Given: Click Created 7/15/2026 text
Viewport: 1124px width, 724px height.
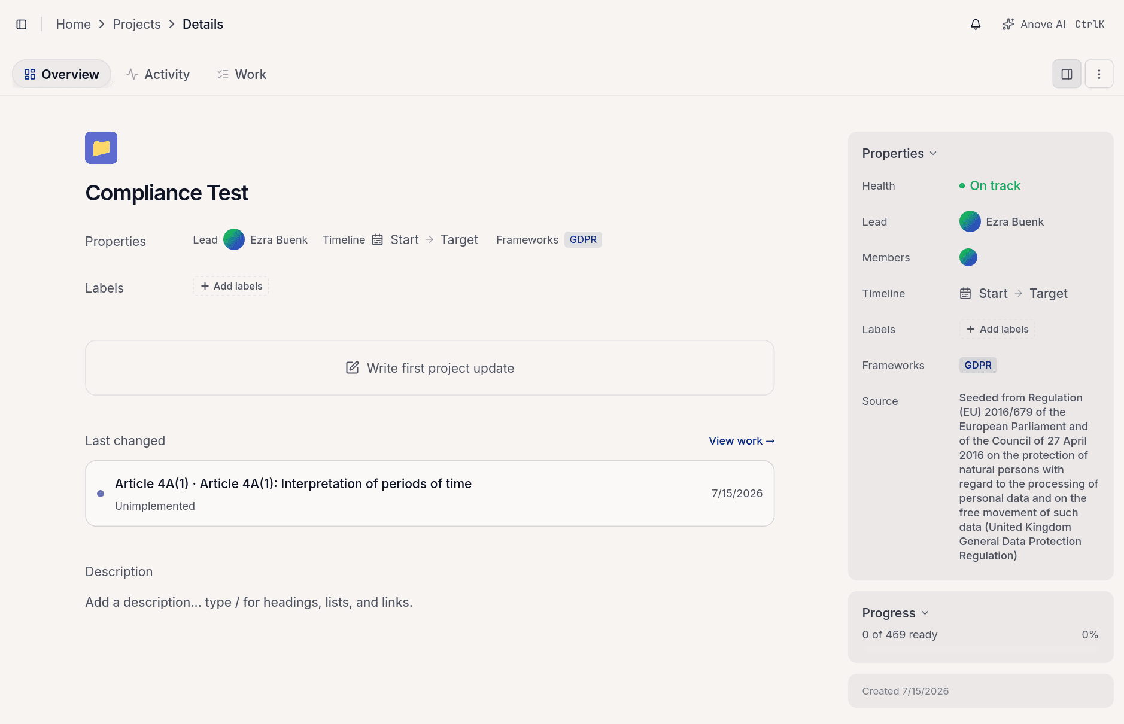Looking at the screenshot, I should [x=906, y=692].
